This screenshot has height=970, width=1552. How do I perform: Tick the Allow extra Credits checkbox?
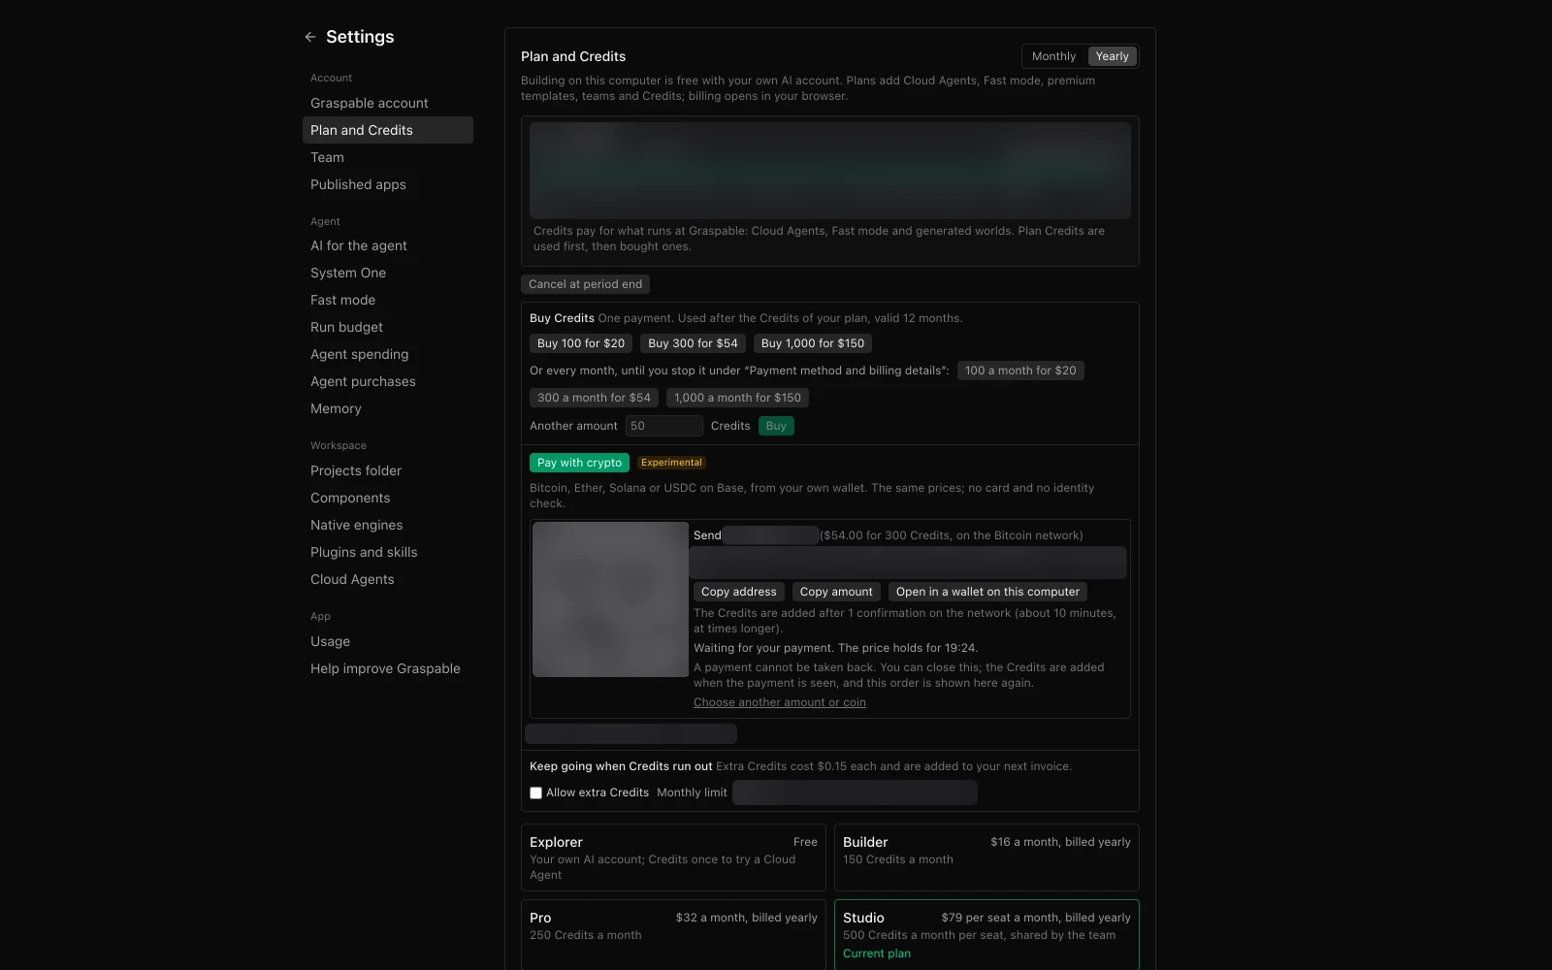(535, 792)
